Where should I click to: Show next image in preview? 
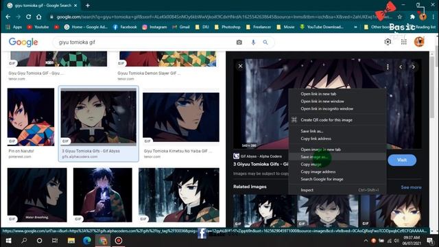(413, 67)
